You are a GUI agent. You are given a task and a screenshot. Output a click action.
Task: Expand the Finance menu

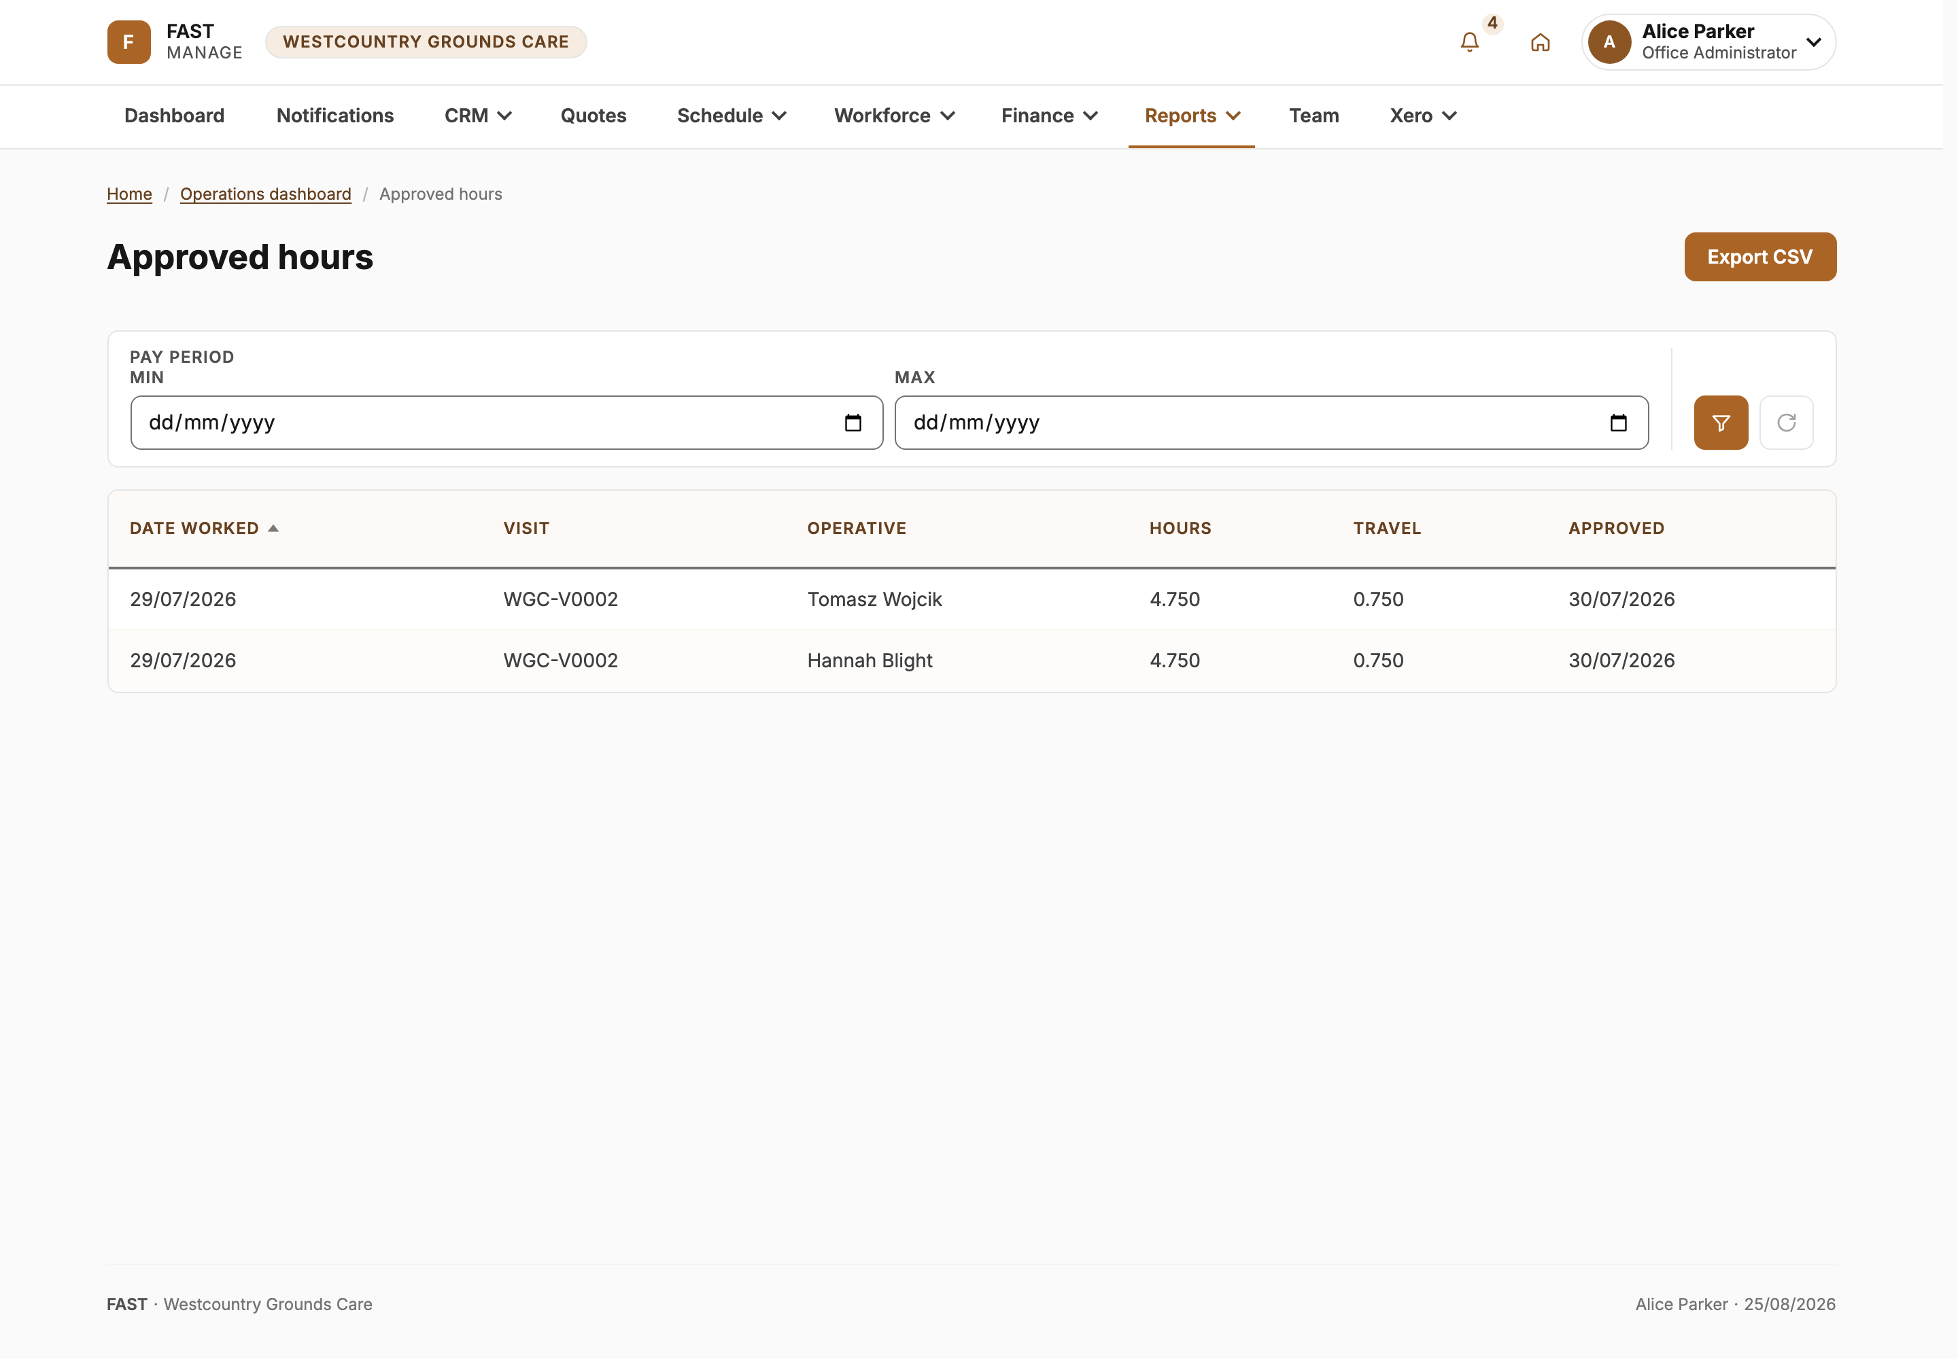(1049, 116)
